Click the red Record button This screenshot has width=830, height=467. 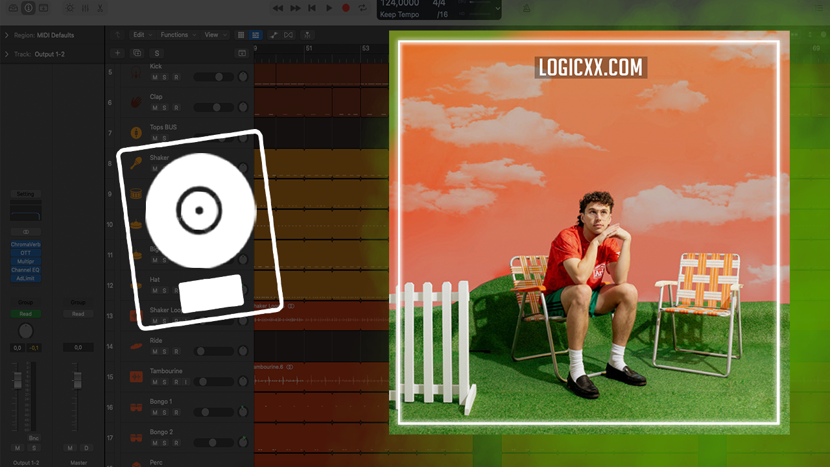click(x=346, y=8)
